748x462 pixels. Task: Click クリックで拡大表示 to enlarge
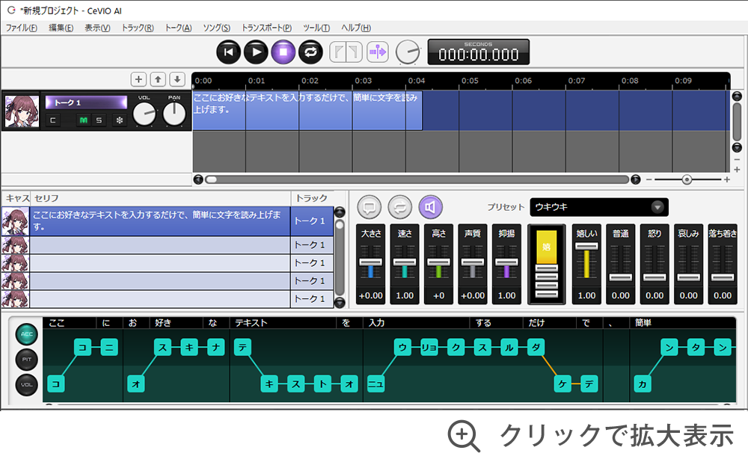pos(591,435)
